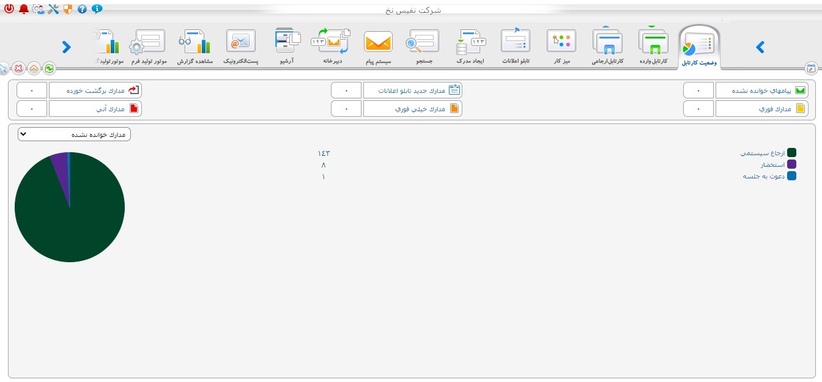Click the count box beside پیامهای خوانده نشده

(x=698, y=90)
